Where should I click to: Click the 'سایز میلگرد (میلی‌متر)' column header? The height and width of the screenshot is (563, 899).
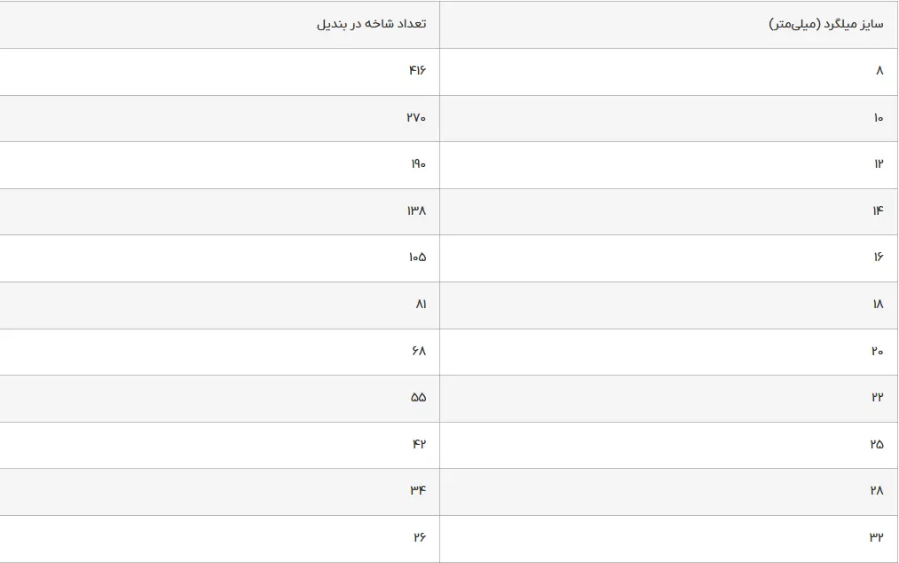[826, 24]
